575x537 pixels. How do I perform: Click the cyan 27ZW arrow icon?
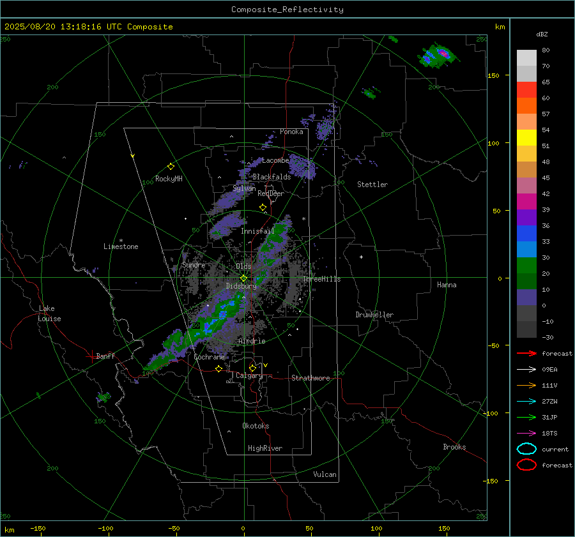click(x=526, y=402)
